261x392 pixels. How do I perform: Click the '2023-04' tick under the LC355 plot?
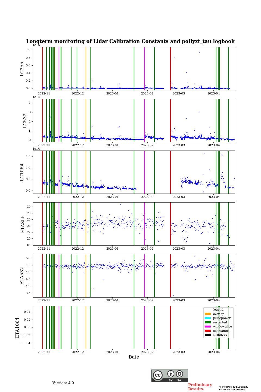(x=213, y=93)
